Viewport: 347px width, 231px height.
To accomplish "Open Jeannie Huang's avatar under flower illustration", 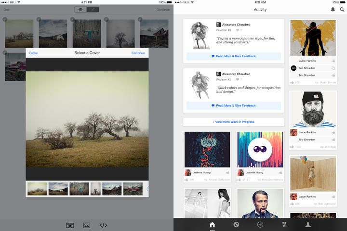I will coord(188,172).
